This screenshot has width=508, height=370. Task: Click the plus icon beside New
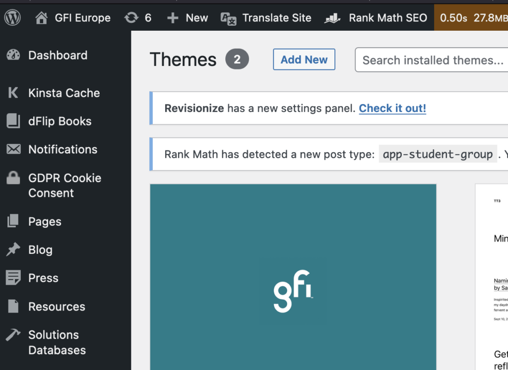click(172, 18)
